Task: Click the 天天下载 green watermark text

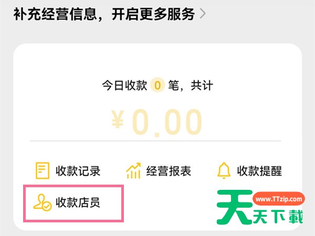Action: tap(278, 217)
